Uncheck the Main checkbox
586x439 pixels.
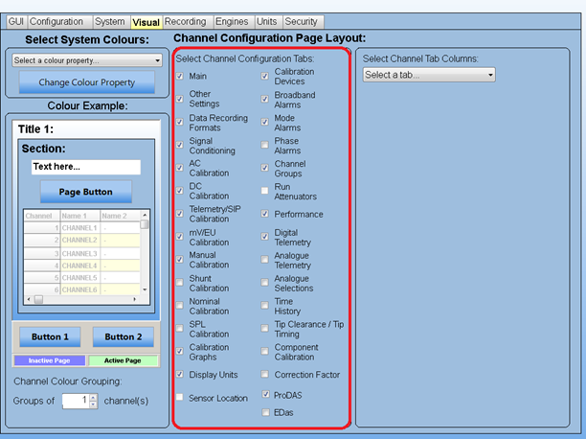click(180, 76)
